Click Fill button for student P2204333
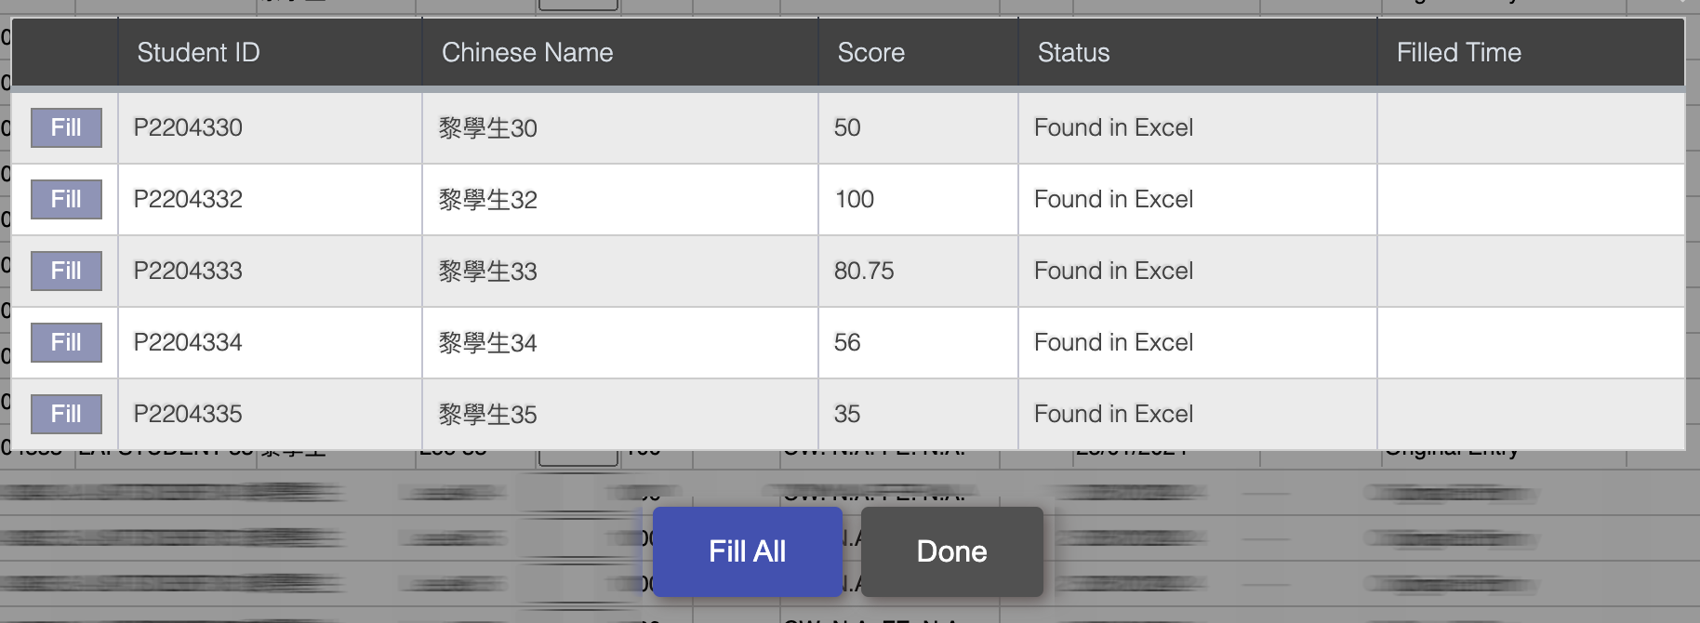 click(66, 271)
